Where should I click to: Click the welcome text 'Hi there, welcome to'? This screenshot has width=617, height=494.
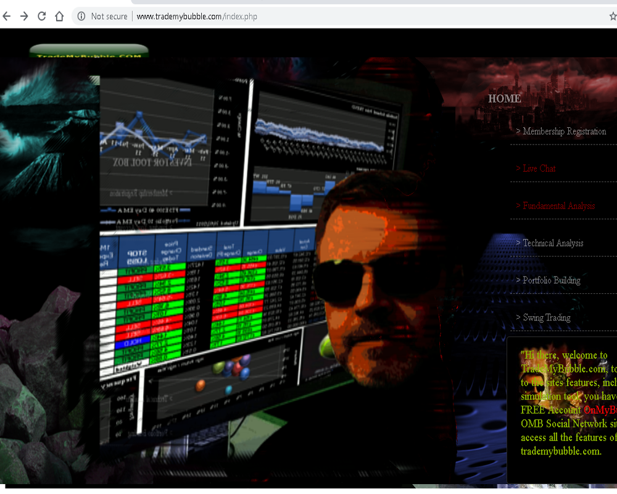(x=565, y=355)
